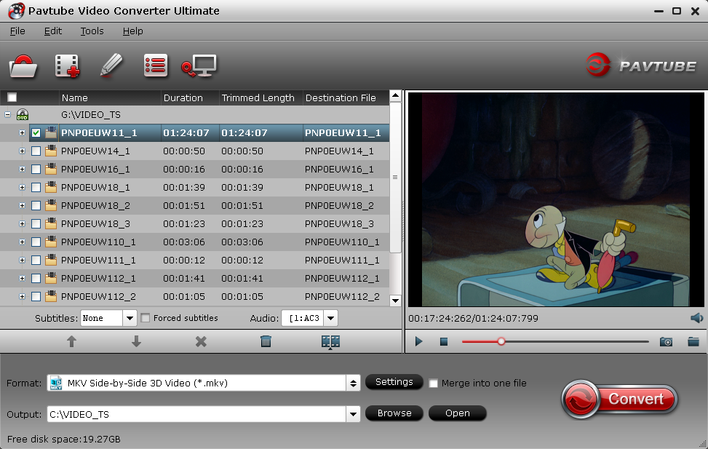Click the film icon of PNP0EUW14_1

(51, 151)
